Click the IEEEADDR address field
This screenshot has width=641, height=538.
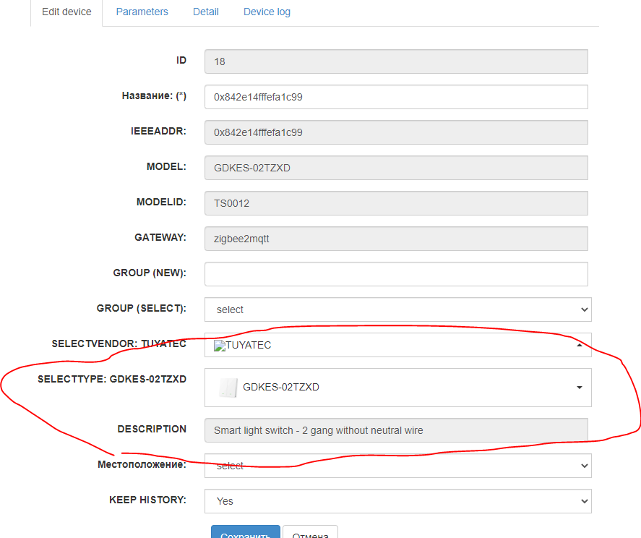[396, 132]
